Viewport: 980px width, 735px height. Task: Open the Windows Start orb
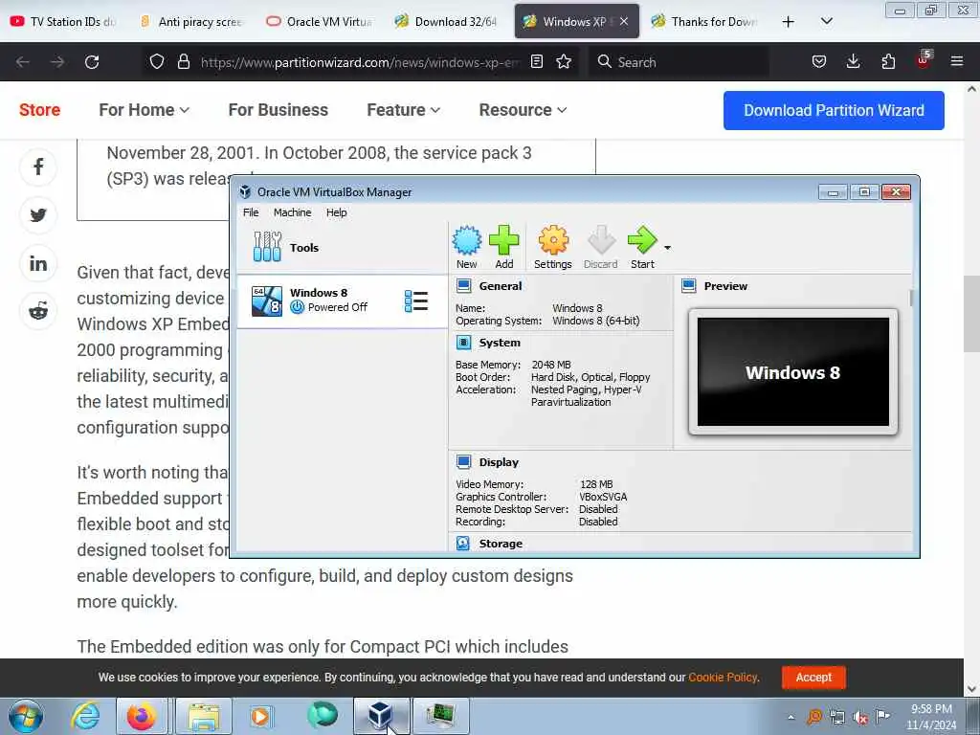pyautogui.click(x=26, y=716)
